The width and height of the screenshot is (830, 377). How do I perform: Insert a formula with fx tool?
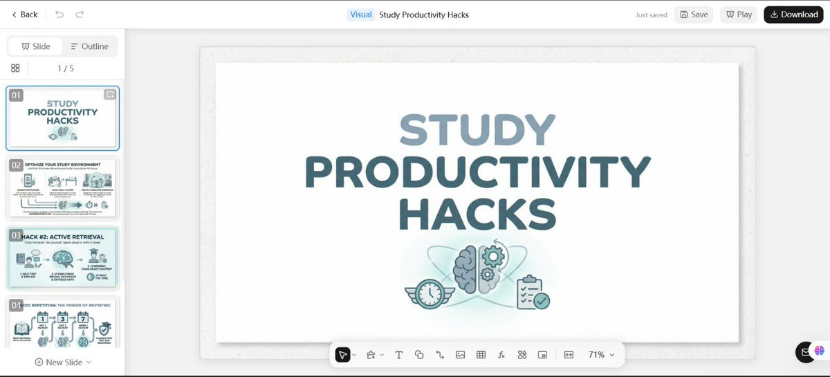tap(501, 355)
